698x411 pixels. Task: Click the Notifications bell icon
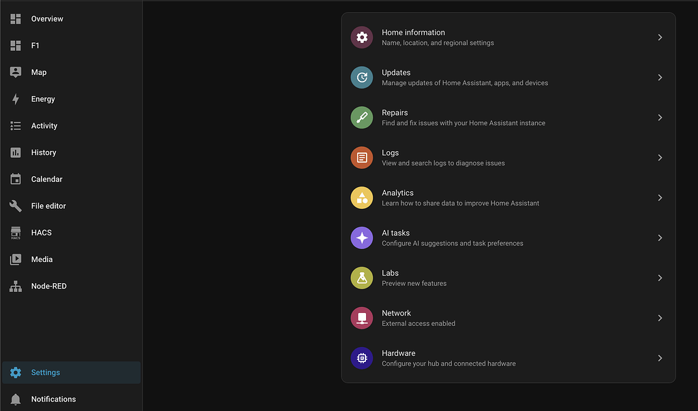[16, 399]
